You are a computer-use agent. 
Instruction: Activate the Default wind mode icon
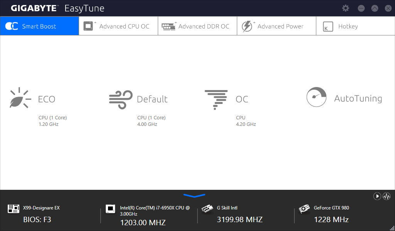click(121, 100)
